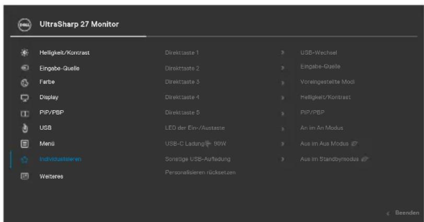Expand the Direkttaste 4 chevron
Viewport: 424px width, 222px height.
[x=282, y=97]
